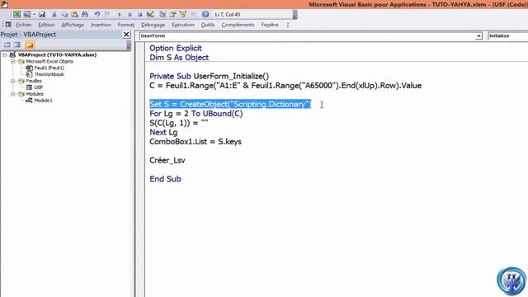Undo last action with undo arrow

[x=97, y=15]
